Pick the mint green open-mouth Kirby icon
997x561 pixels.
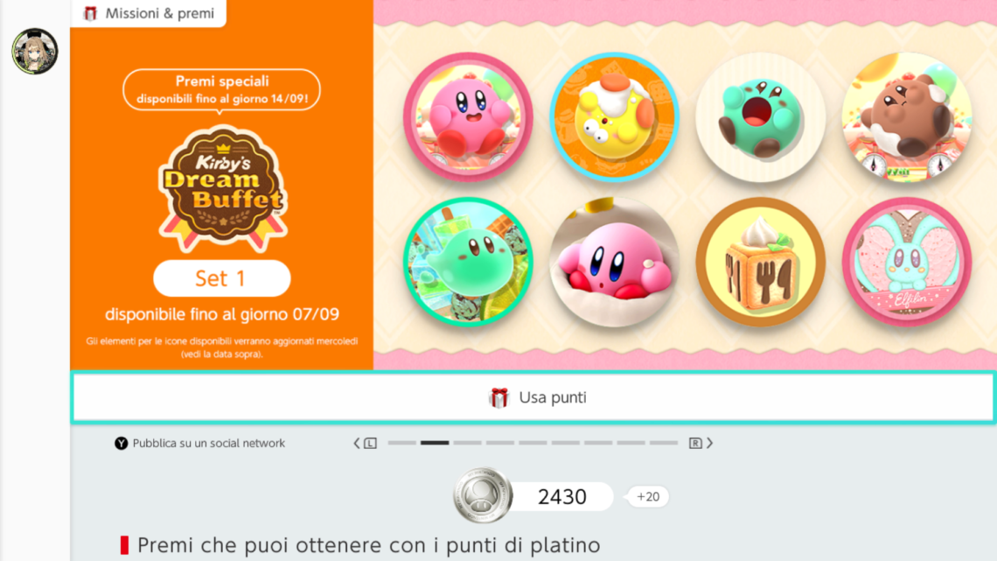coord(761,117)
